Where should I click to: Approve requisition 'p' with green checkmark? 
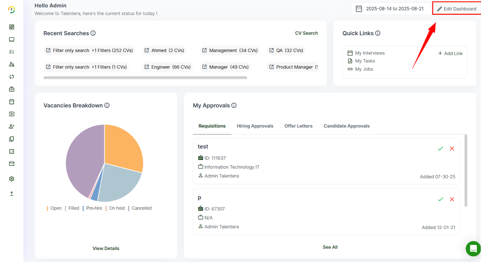coord(440,199)
